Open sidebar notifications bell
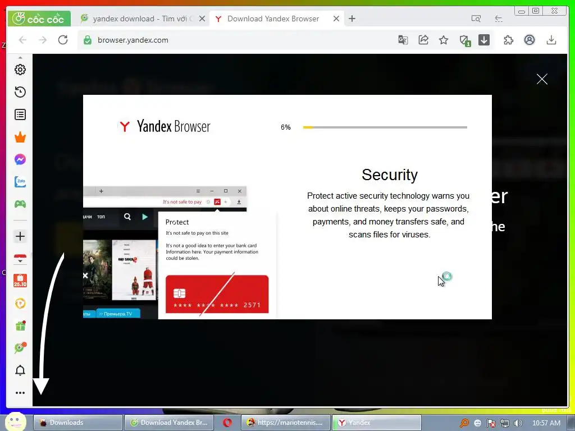Image resolution: width=575 pixels, height=431 pixels. pos(20,370)
